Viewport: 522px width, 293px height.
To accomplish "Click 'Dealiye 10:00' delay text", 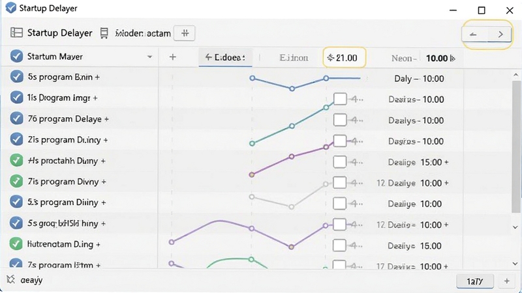I will [x=415, y=204].
